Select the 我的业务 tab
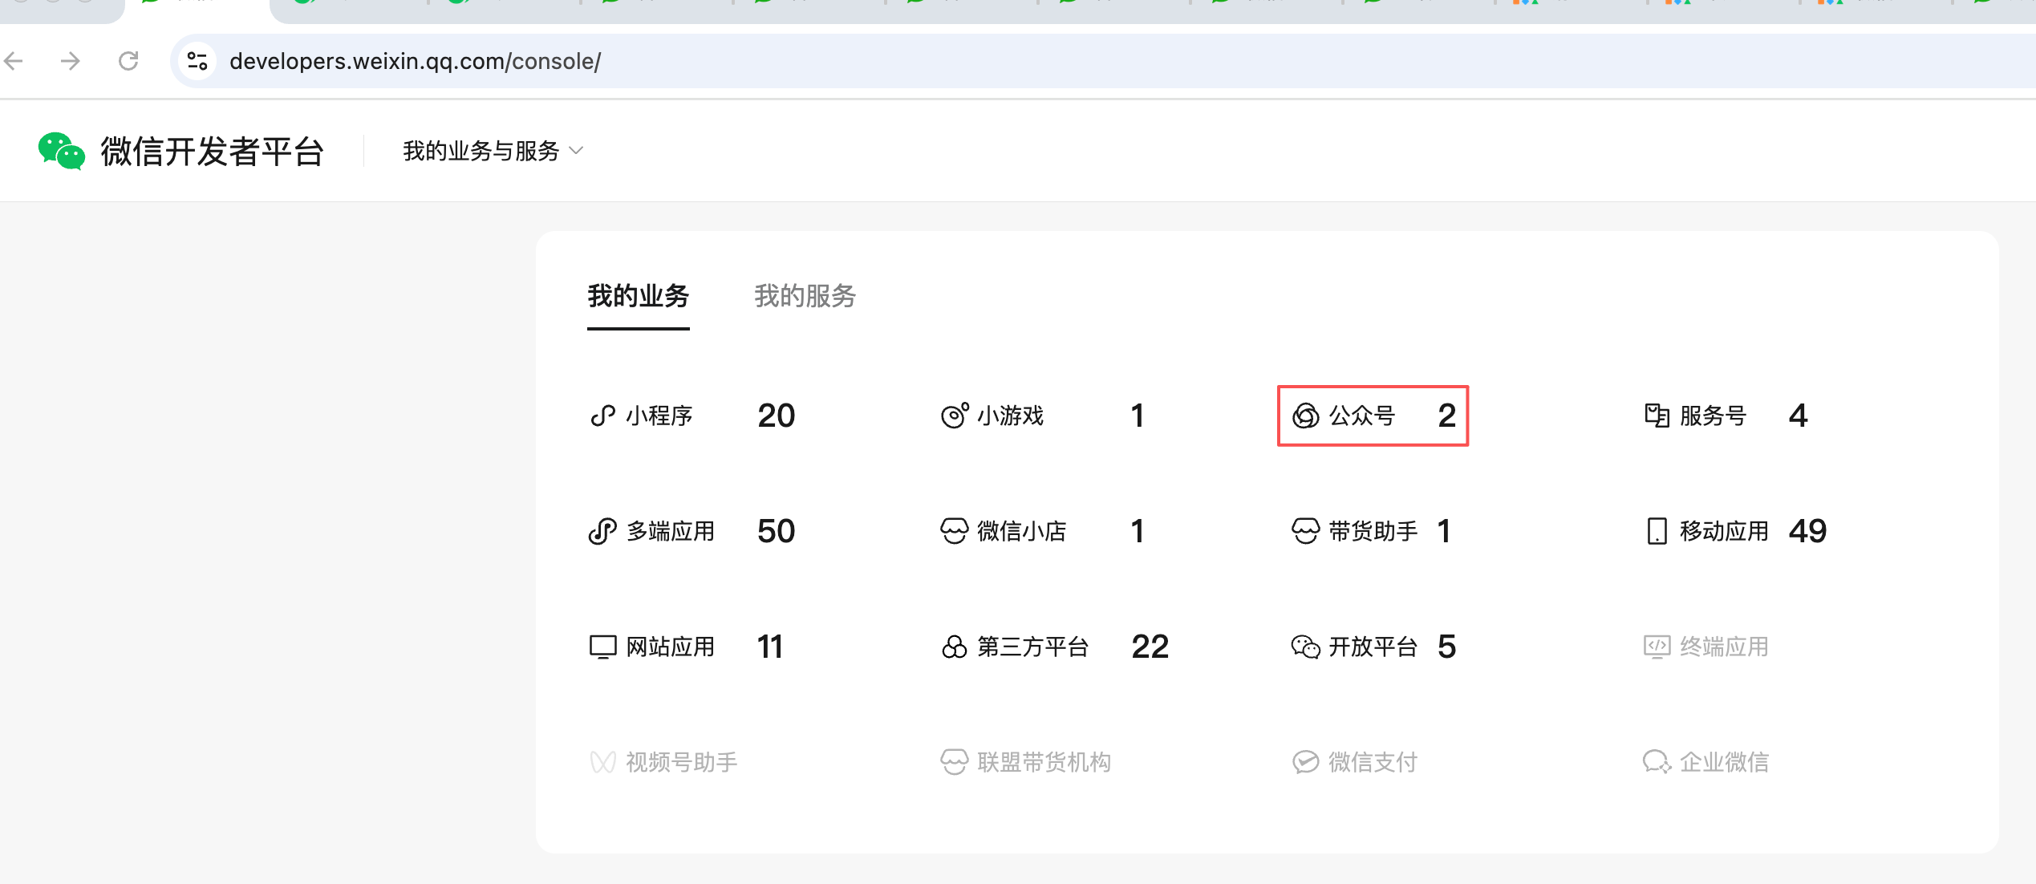This screenshot has height=884, width=2036. pos(638,296)
